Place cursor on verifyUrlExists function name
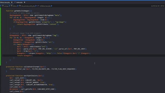This screenshot has width=165, height=93. click(30, 76)
